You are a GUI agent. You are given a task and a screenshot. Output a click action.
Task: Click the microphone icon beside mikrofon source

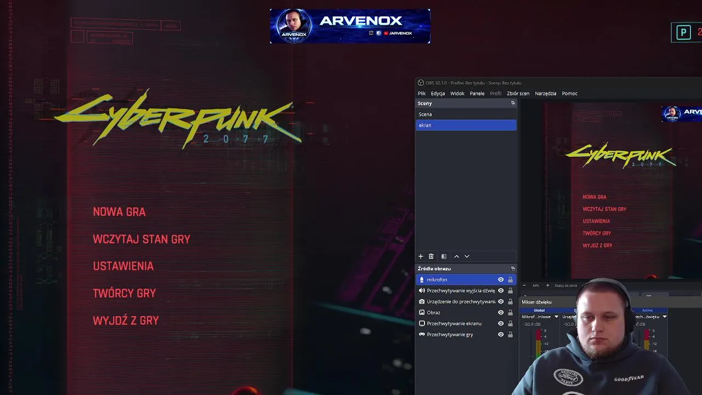pos(422,280)
